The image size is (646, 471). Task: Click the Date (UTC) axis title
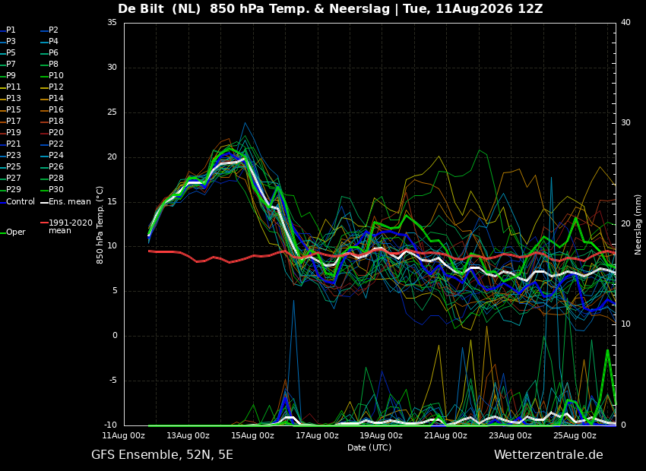click(369, 448)
